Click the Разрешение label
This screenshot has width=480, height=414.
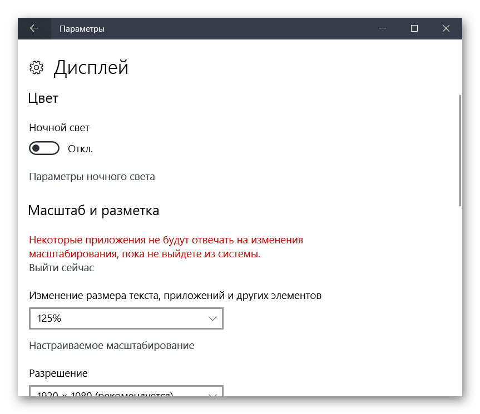(58, 373)
